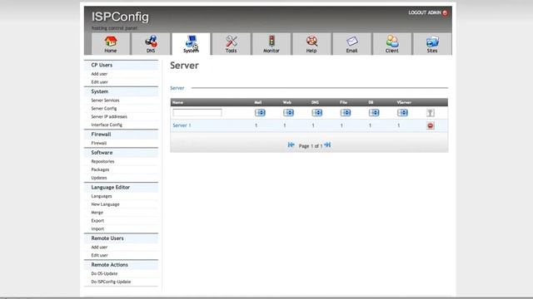Viewport: 533px width, 299px height.
Task: Open the VServer filter dropdown
Action: 403,113
